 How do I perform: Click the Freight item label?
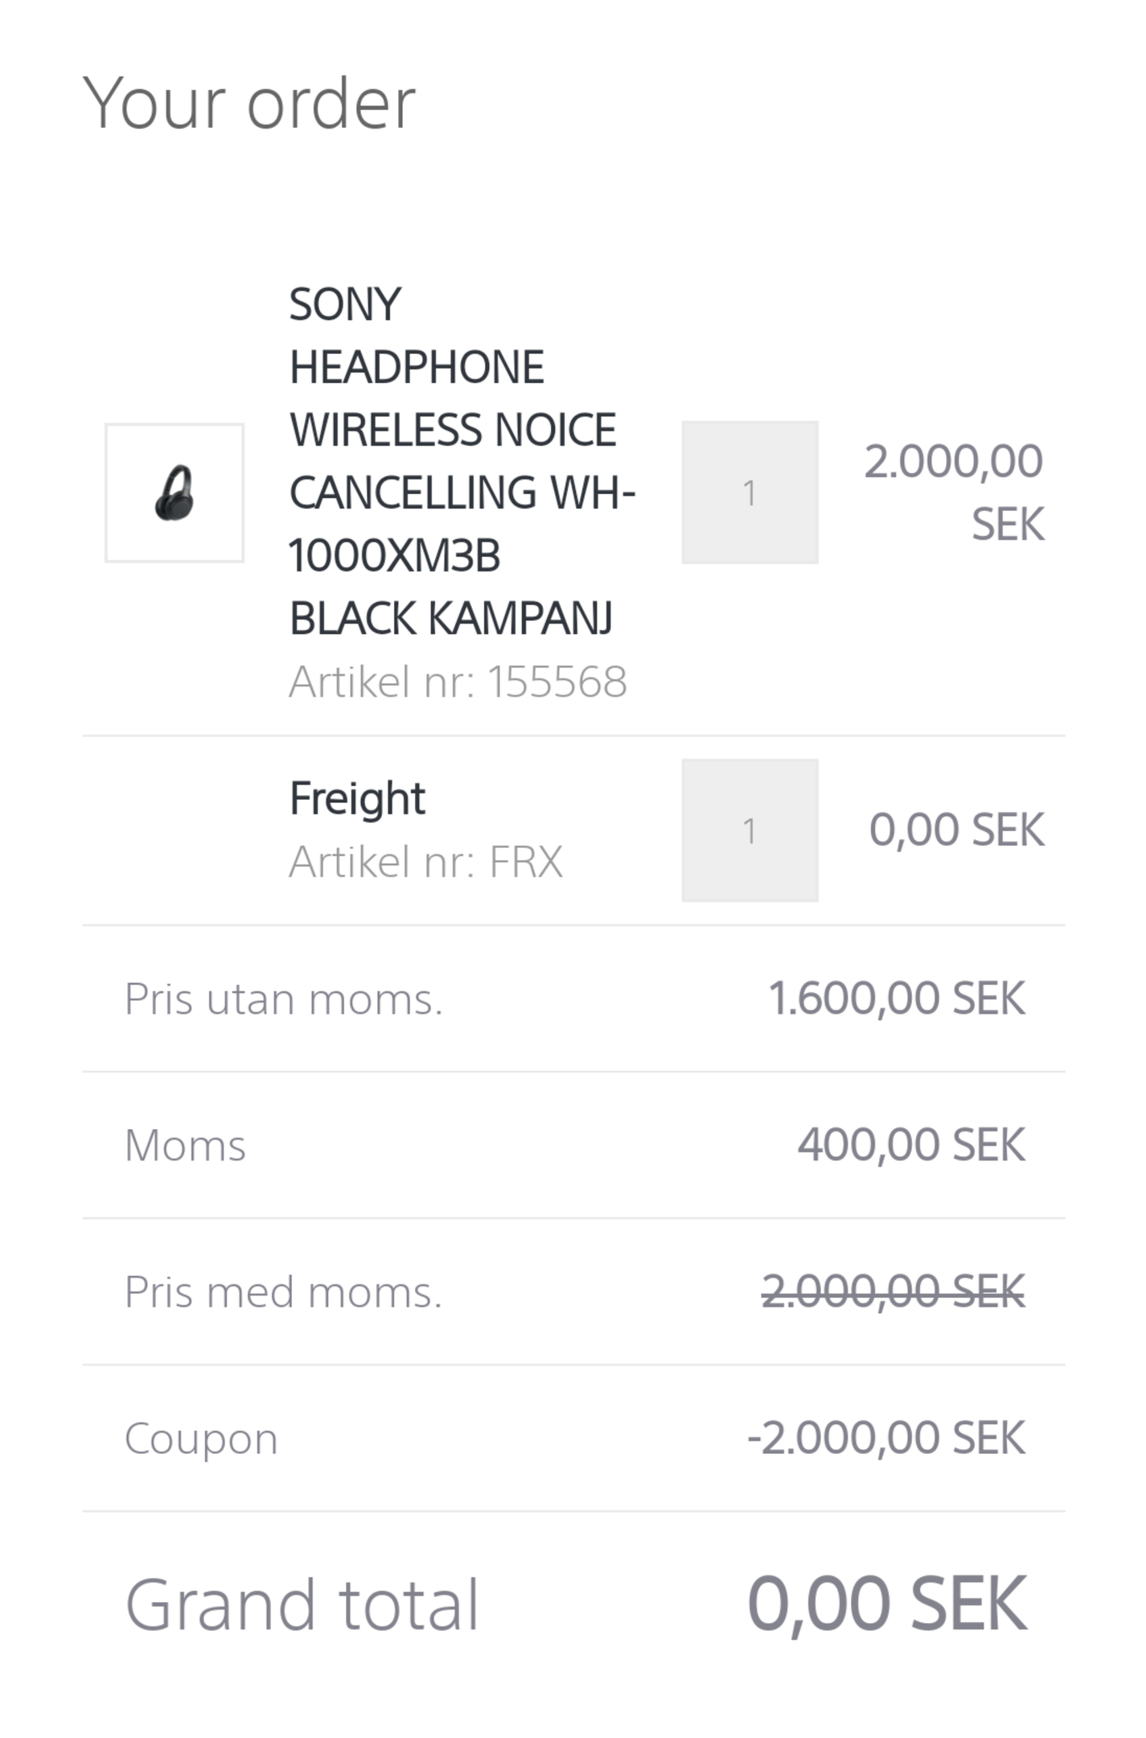pos(357,799)
